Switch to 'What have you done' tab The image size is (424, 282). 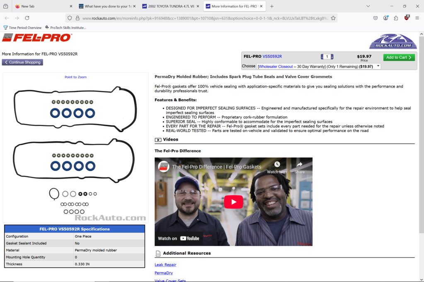click(107, 6)
